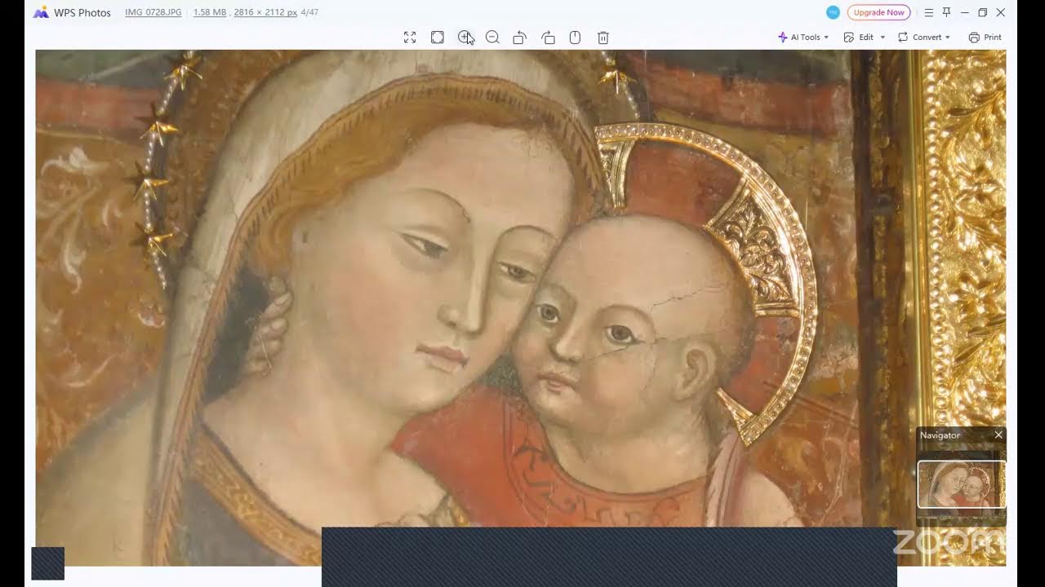The height and width of the screenshot is (587, 1045).
Task: Delete the current photo
Action: pyautogui.click(x=603, y=38)
